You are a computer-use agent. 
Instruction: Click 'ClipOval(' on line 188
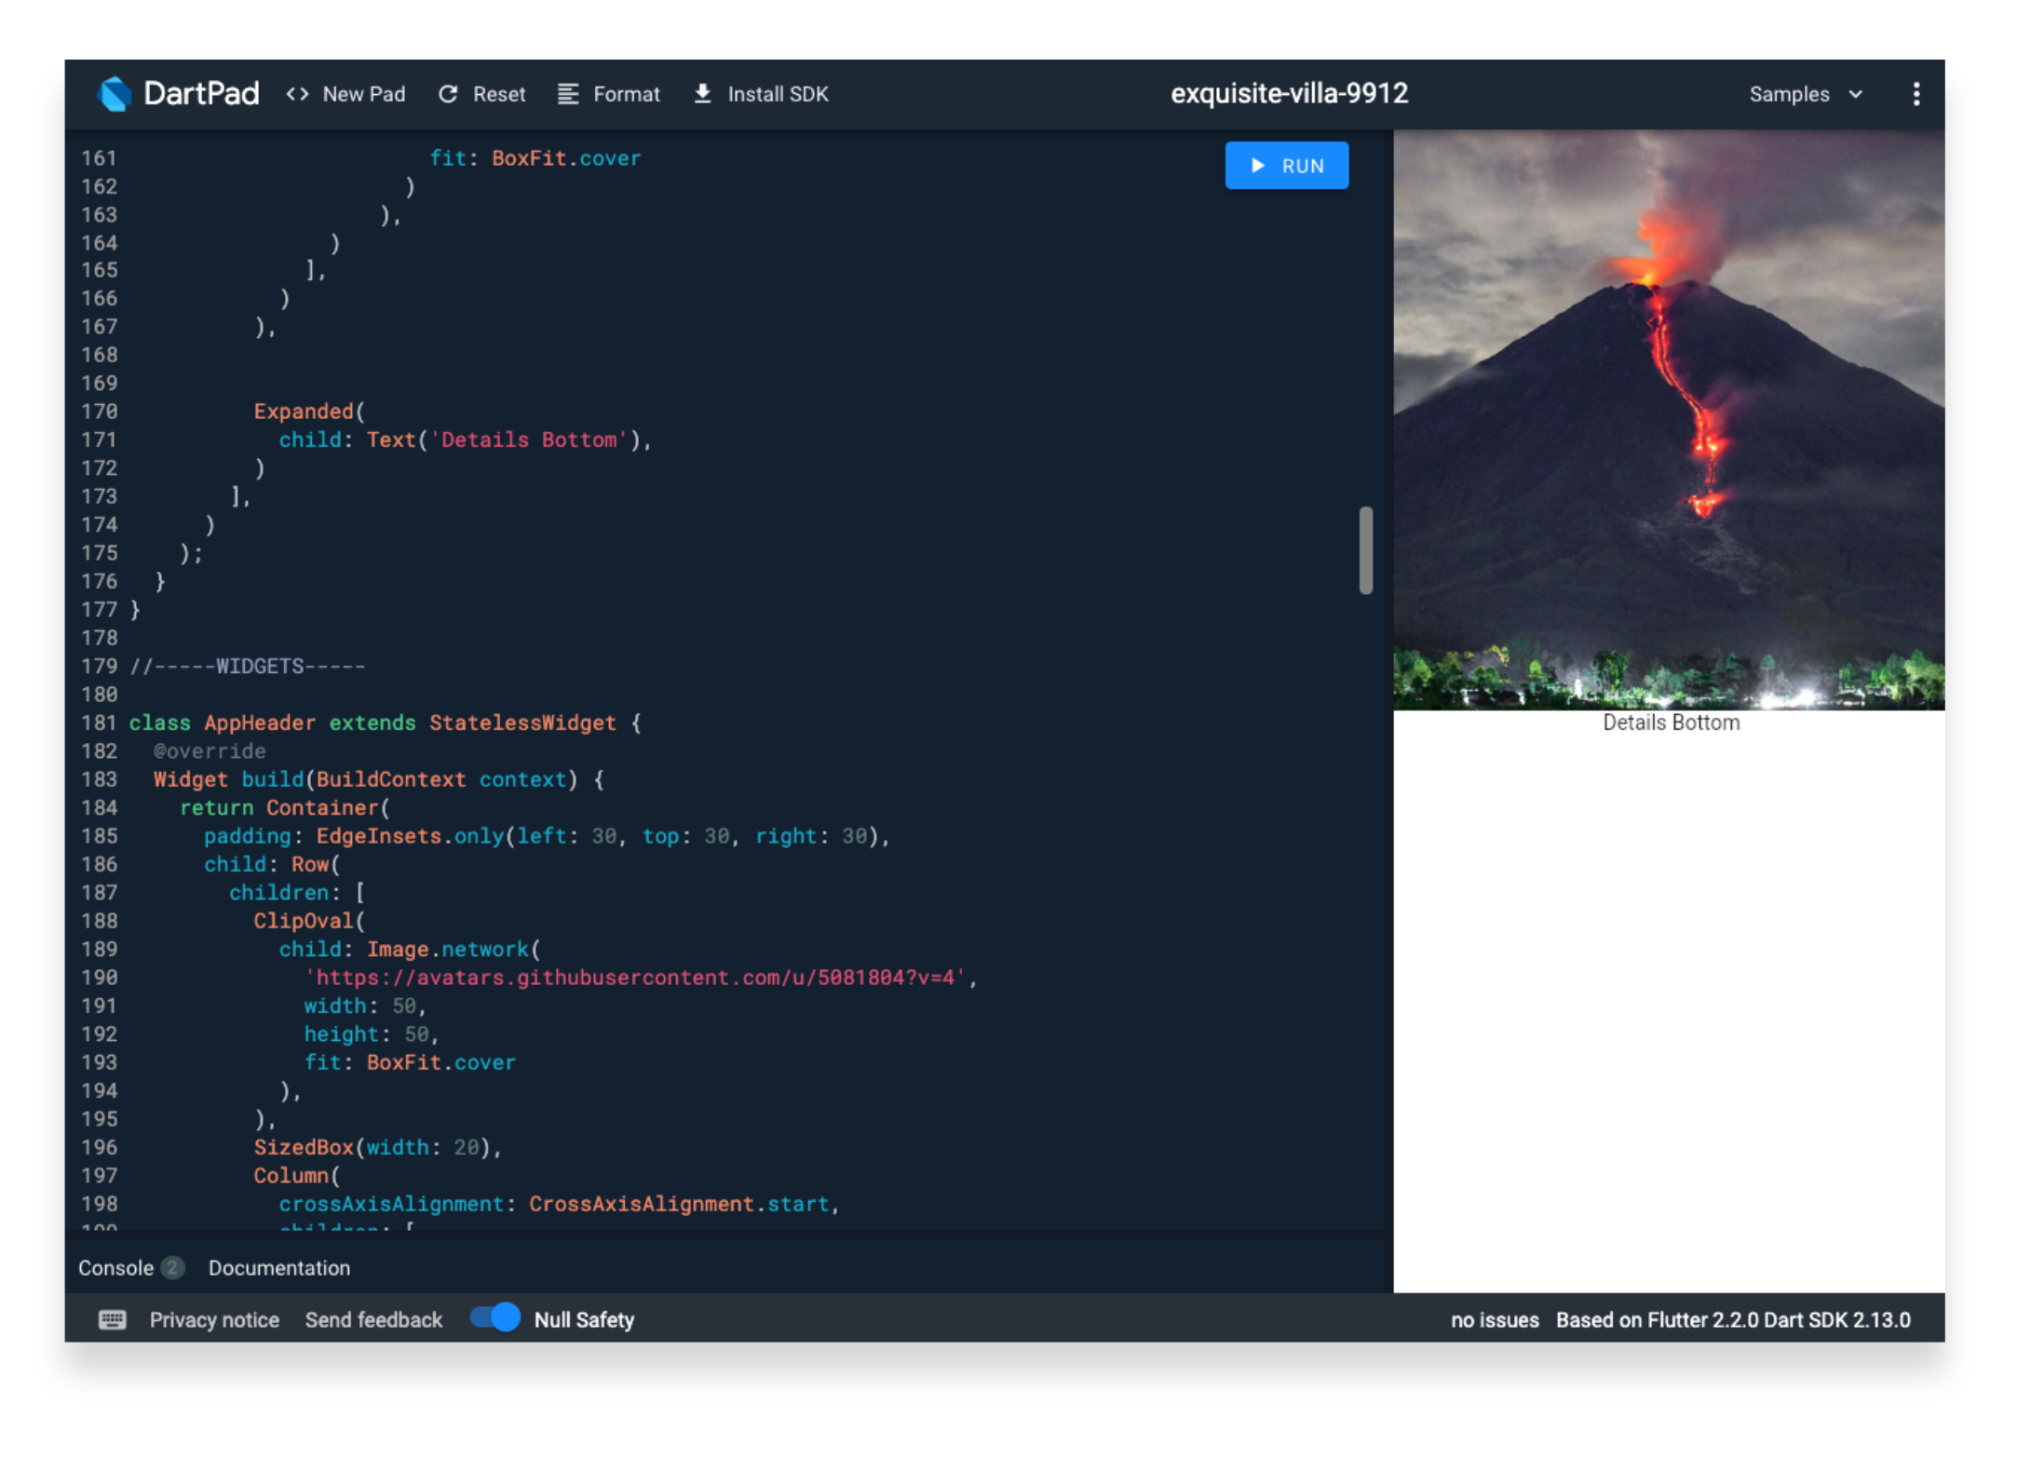pyautogui.click(x=309, y=921)
